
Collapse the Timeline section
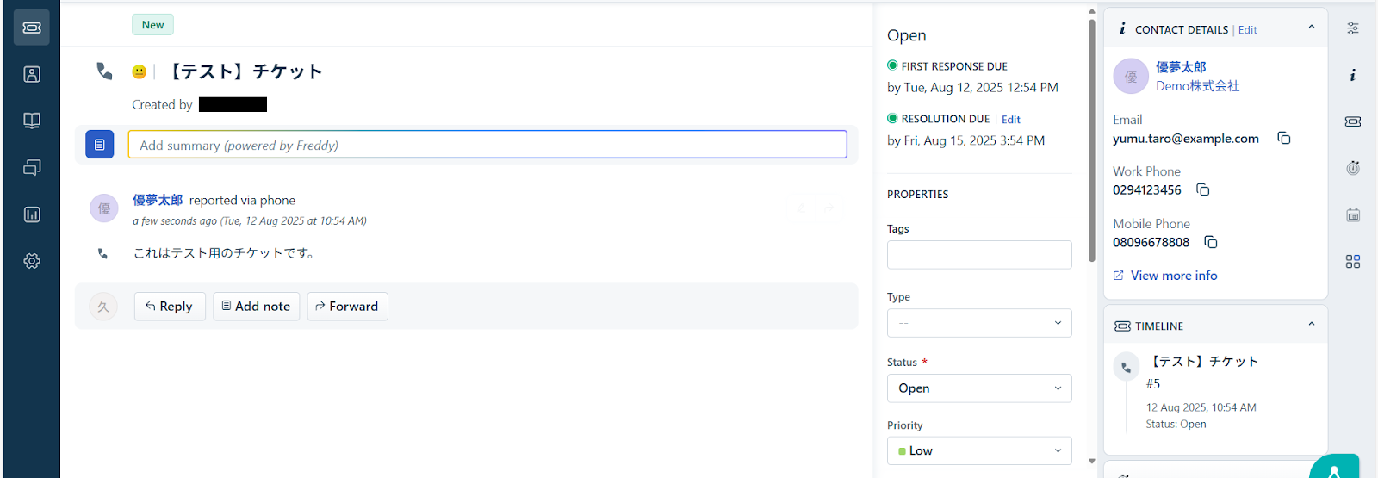point(1312,325)
